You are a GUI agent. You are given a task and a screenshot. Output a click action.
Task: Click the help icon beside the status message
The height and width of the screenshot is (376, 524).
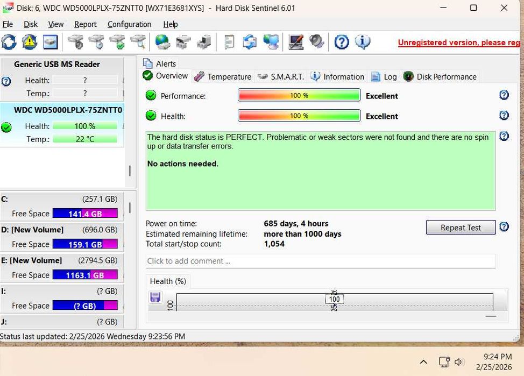point(504,137)
